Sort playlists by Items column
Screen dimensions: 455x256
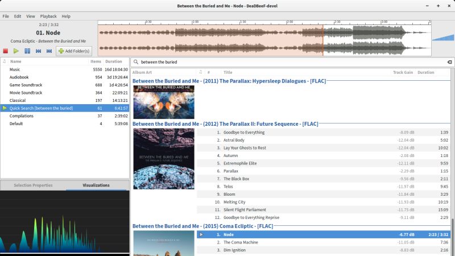click(x=96, y=61)
